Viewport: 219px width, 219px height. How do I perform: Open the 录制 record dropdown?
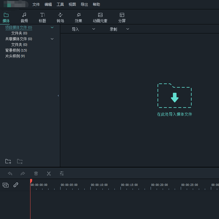click(119, 29)
